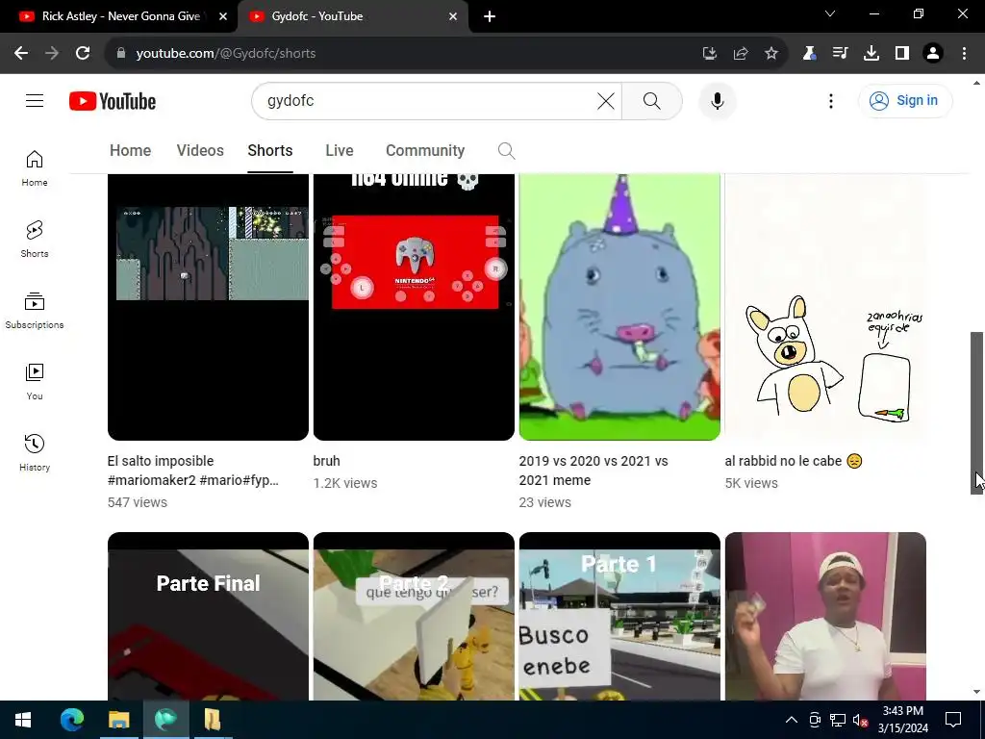
Task: Open Subscriptions in the left sidebar
Action: (35, 311)
